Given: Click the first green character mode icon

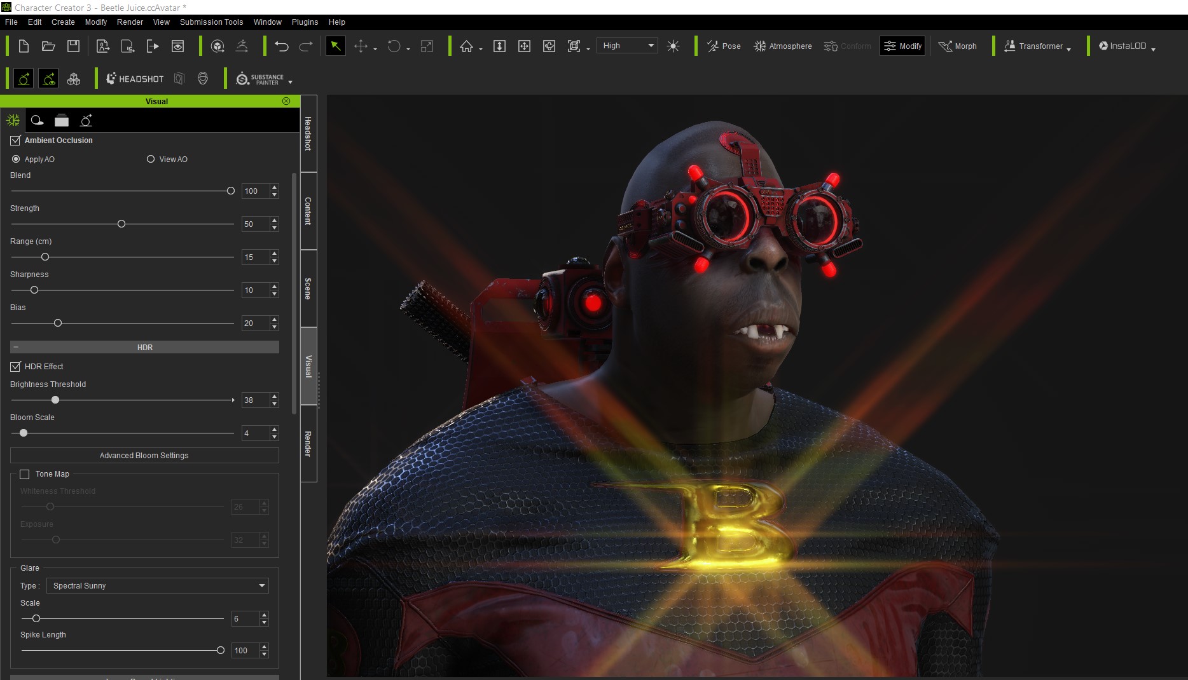Looking at the screenshot, I should [24, 78].
